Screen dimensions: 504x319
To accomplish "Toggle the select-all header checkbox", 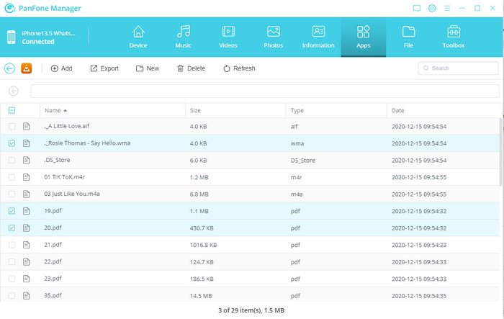I will tap(11, 110).
